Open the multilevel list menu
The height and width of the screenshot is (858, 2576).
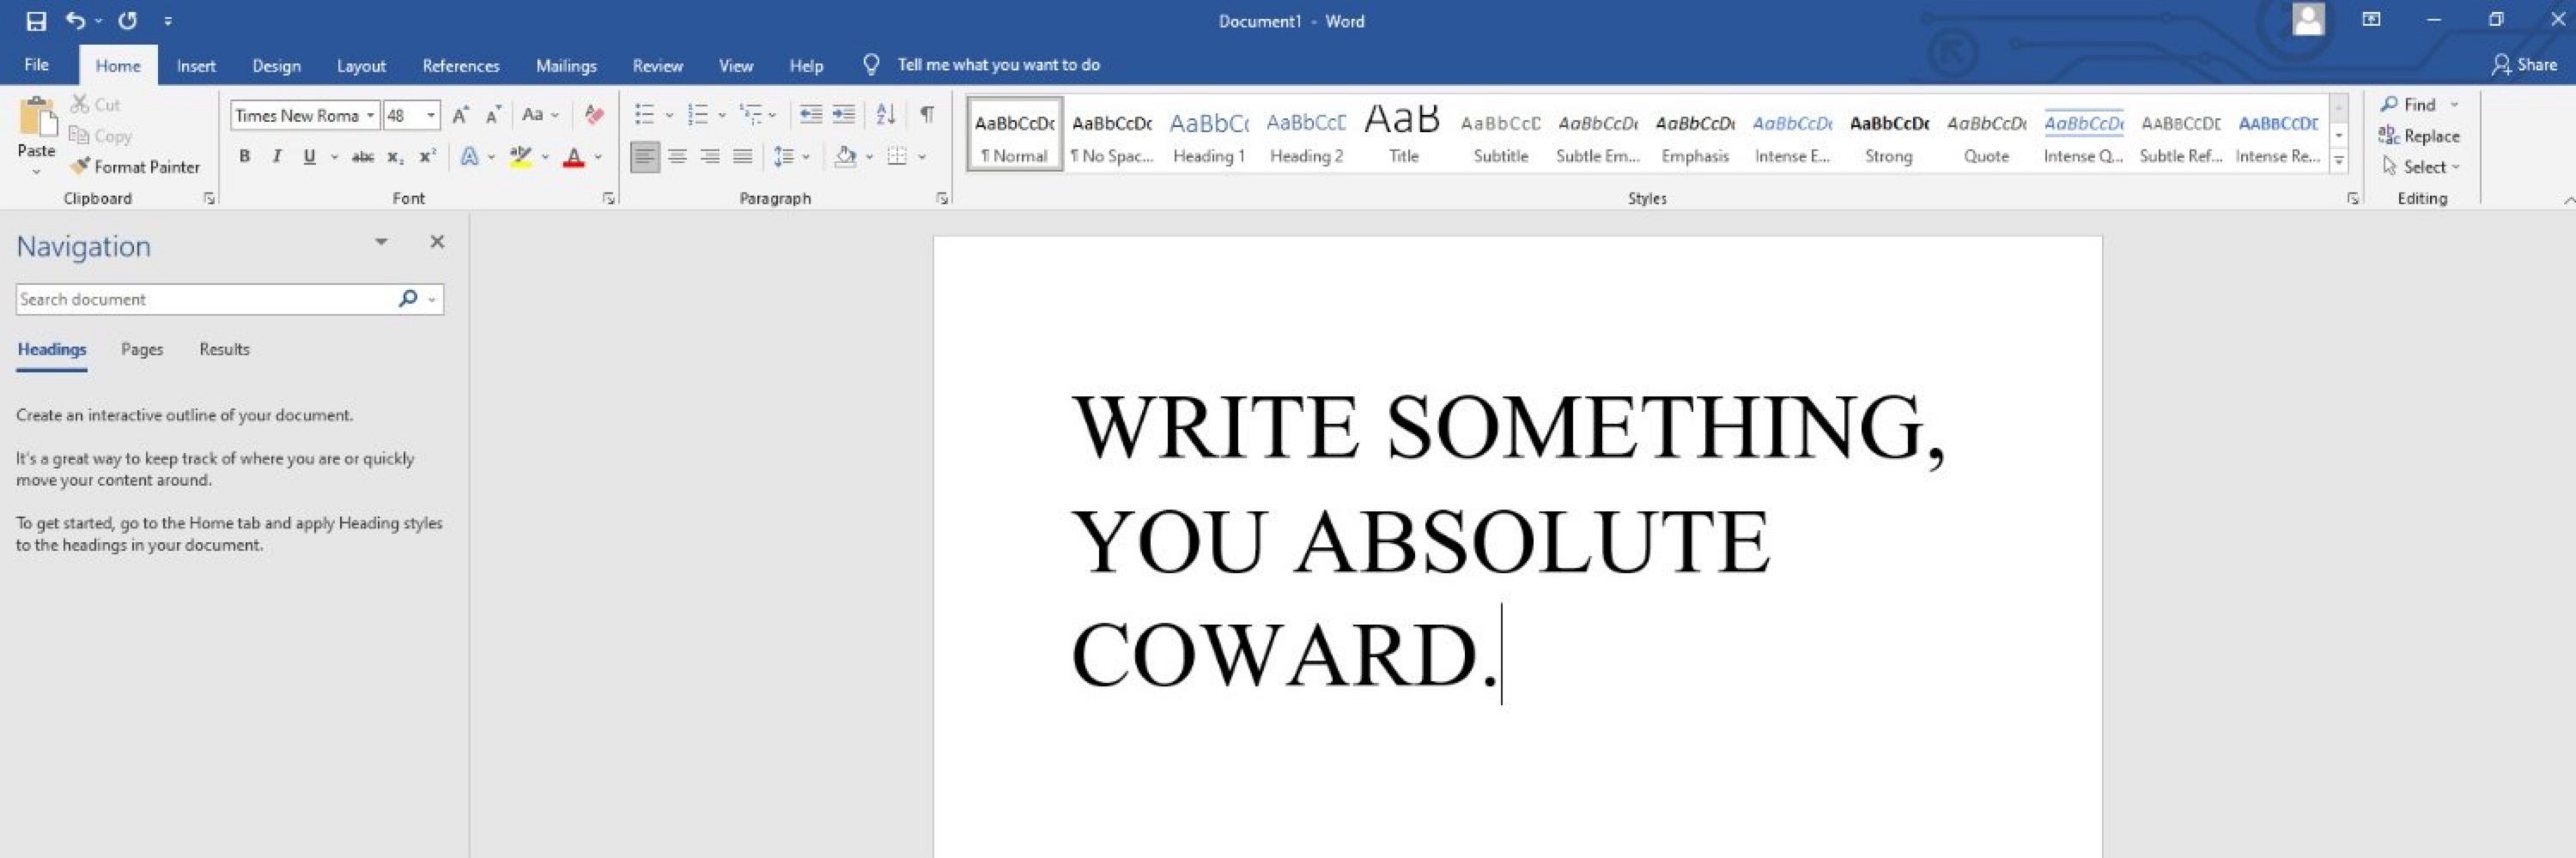click(x=751, y=115)
